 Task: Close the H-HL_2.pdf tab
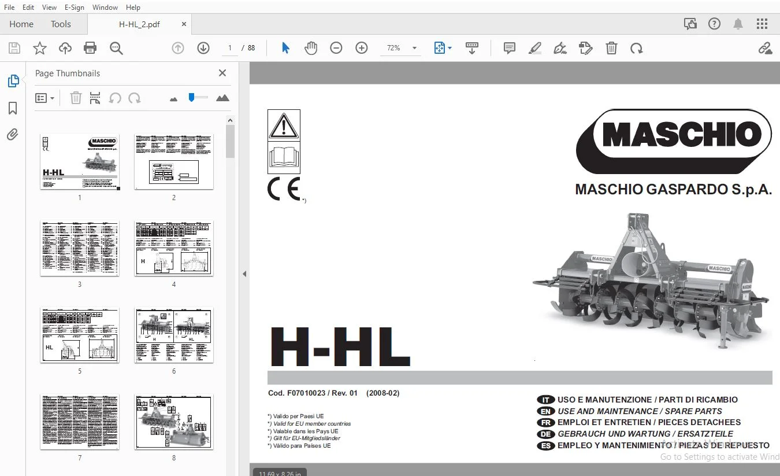click(184, 24)
